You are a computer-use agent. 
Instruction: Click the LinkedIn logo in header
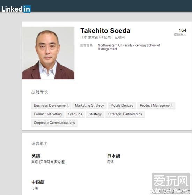click(16, 9)
